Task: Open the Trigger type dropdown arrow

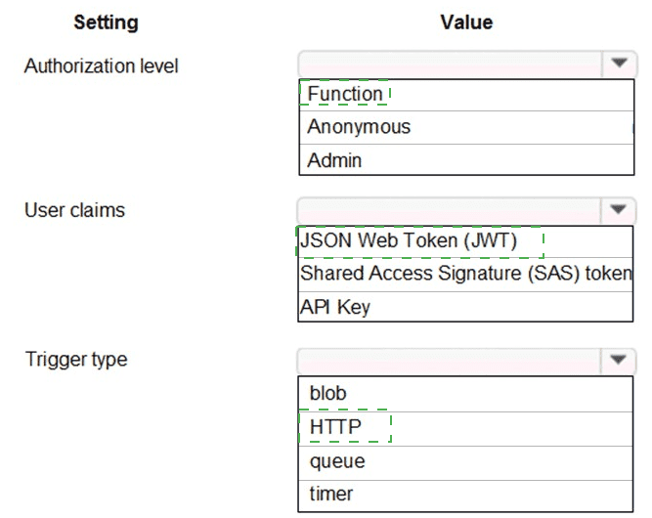Action: (x=618, y=359)
